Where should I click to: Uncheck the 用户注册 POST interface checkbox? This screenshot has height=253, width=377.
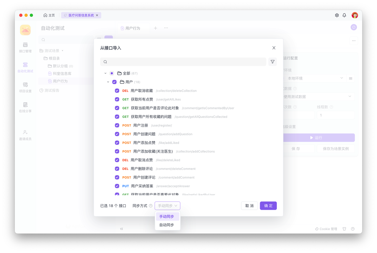coord(117,125)
